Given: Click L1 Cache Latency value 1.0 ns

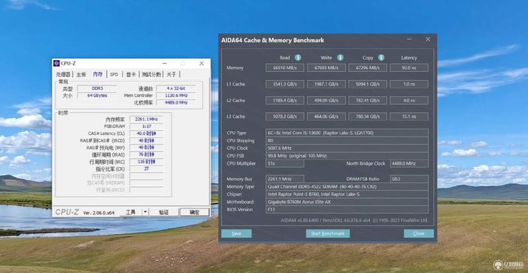Looking at the screenshot, I should pos(409,84).
